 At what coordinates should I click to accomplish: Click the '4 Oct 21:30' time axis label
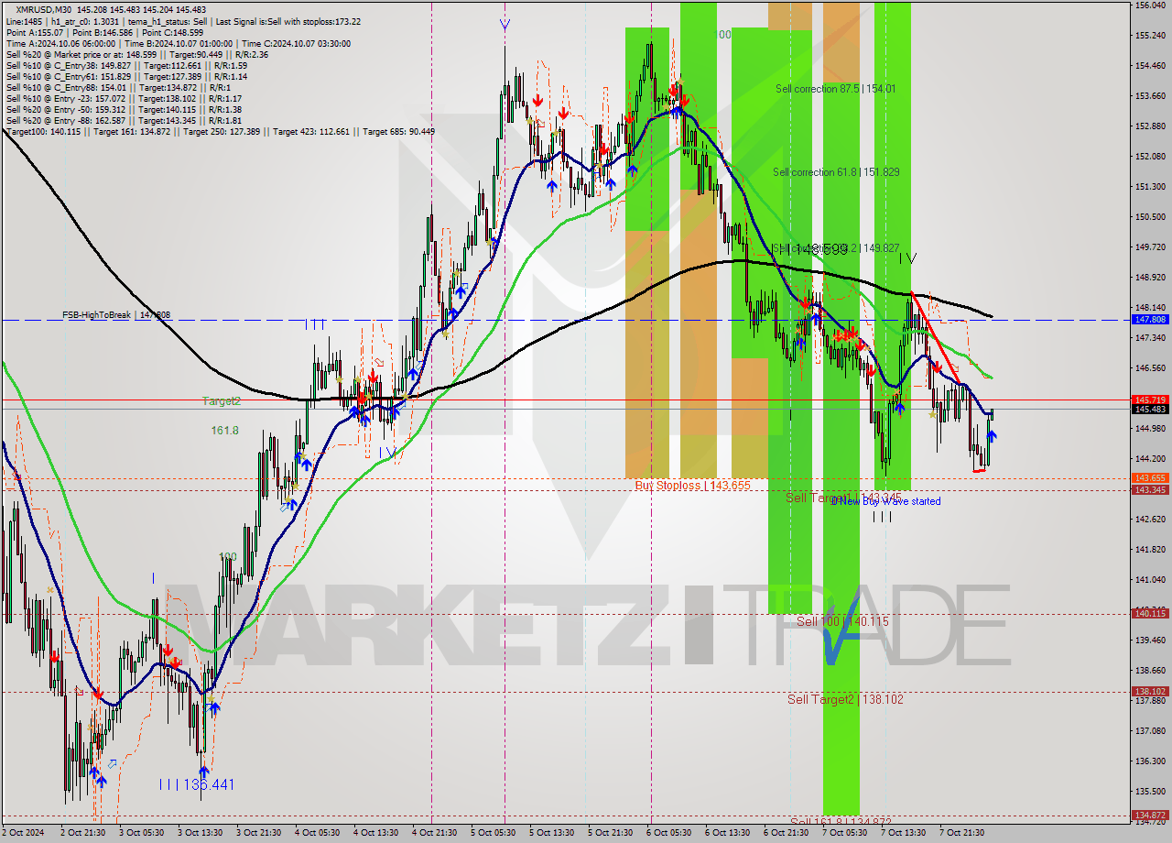[x=435, y=833]
